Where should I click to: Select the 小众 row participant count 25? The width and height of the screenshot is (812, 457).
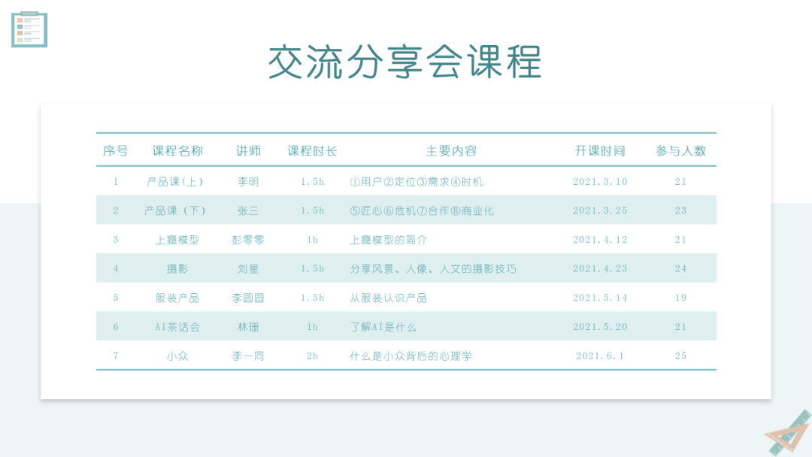pyautogui.click(x=680, y=355)
